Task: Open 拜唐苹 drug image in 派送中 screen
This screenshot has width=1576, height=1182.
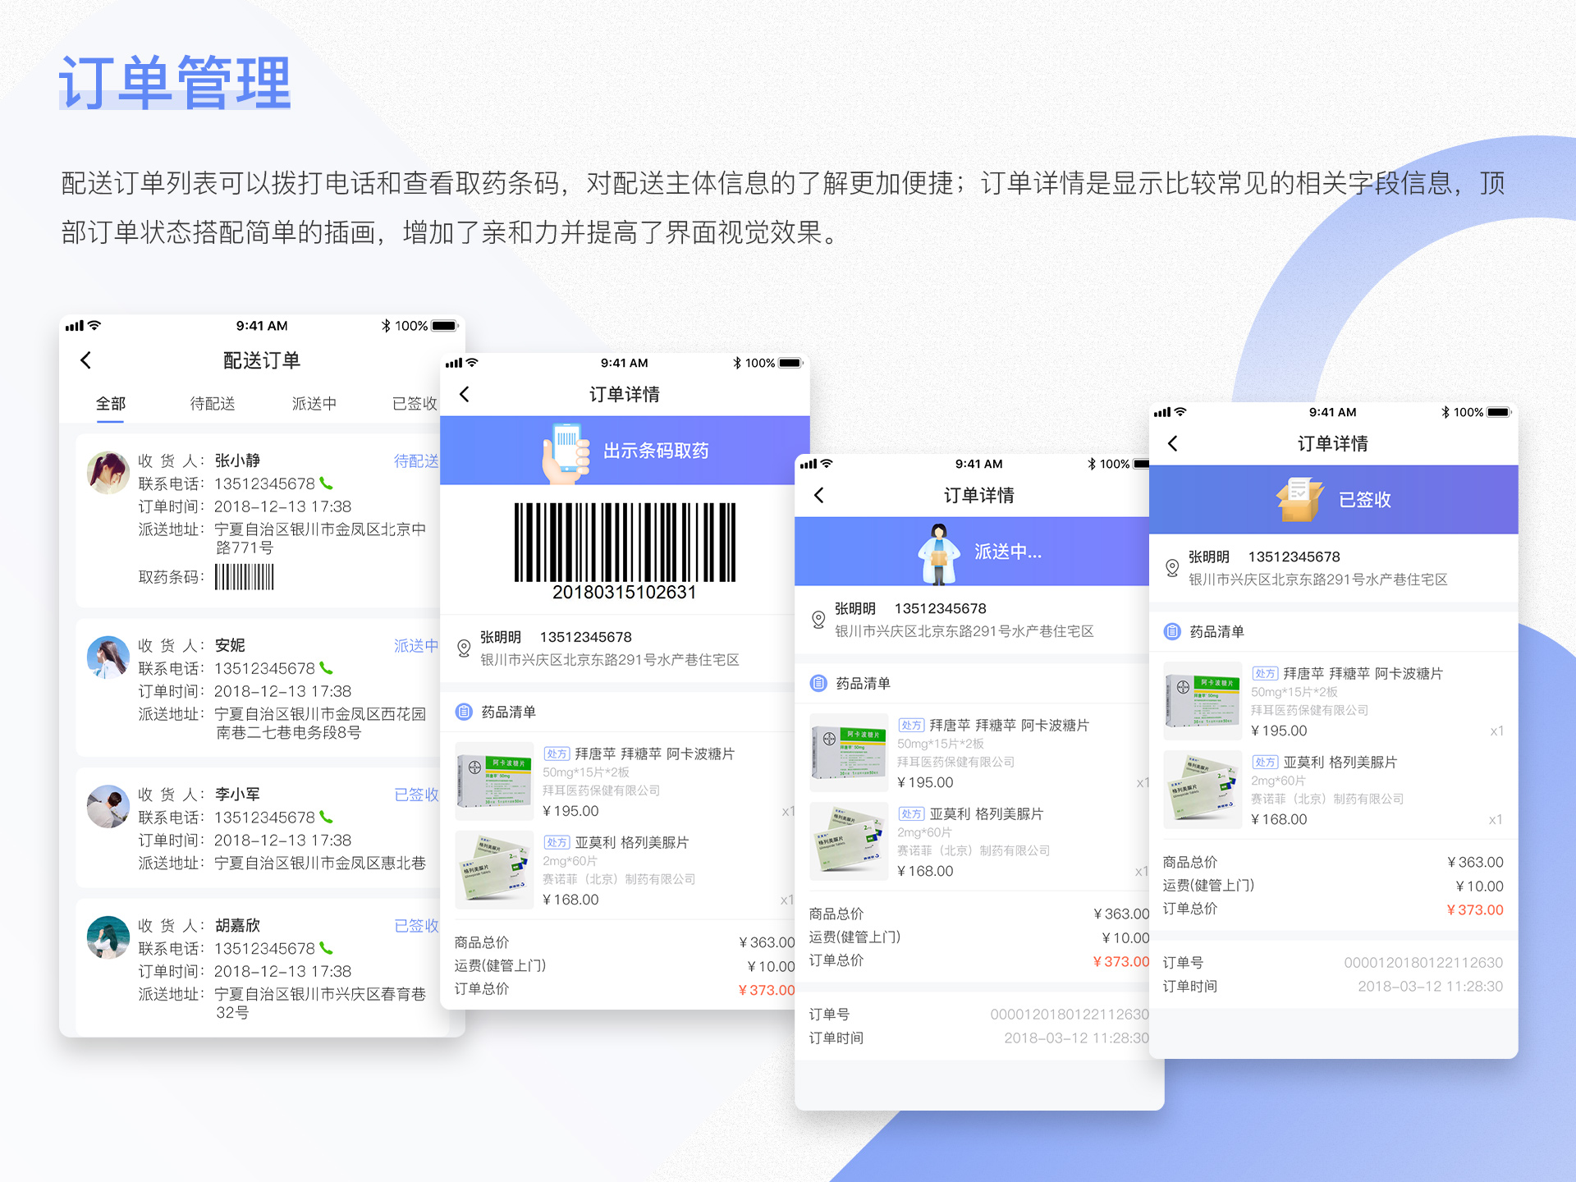Action: coord(849,752)
